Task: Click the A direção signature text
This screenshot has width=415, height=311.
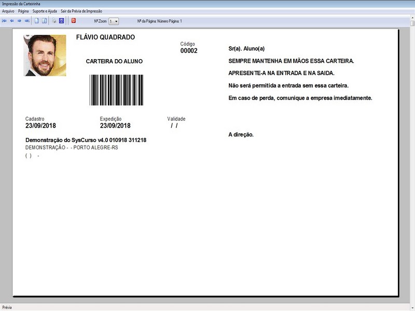Action: 241,135
